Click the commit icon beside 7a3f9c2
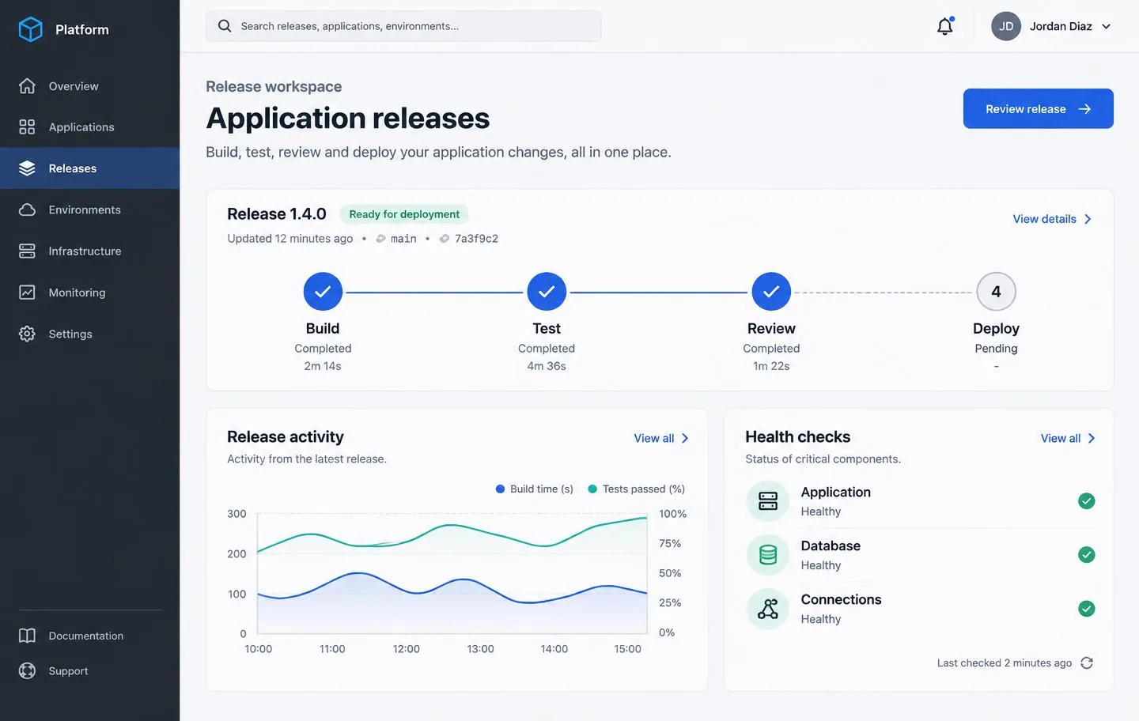This screenshot has width=1139, height=721. pyautogui.click(x=445, y=239)
